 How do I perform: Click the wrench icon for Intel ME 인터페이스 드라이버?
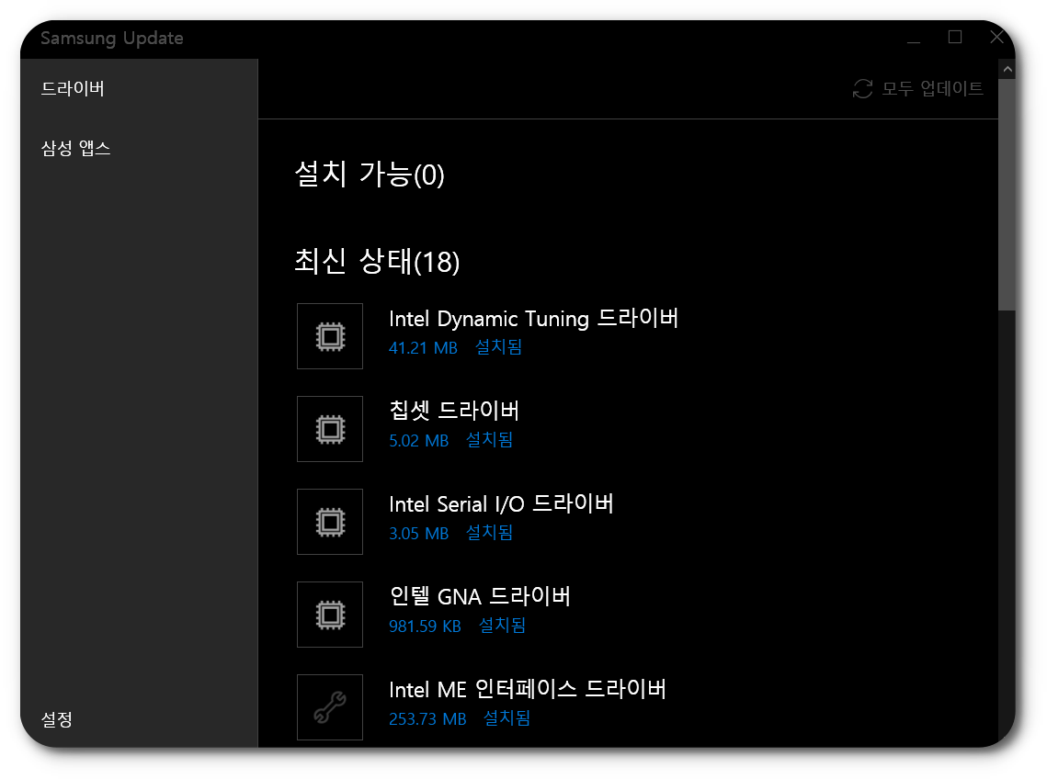point(329,706)
